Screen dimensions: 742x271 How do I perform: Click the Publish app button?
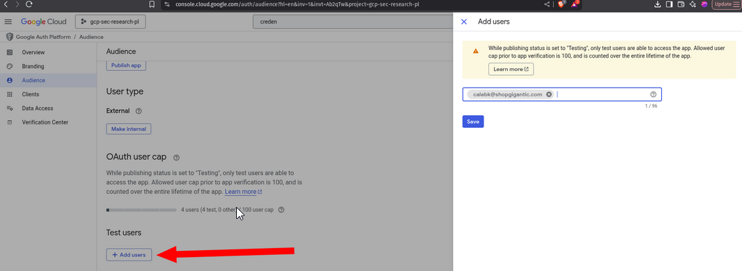tap(126, 65)
